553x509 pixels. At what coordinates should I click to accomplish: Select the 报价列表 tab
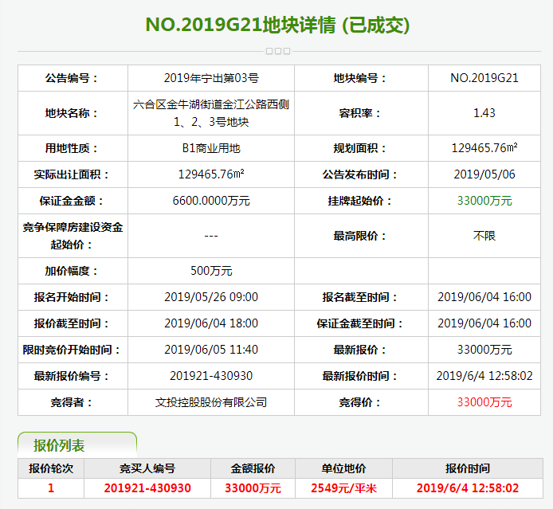(x=77, y=445)
